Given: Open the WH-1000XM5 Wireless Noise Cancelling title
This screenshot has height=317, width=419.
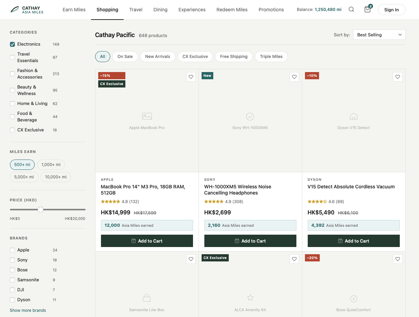Looking at the screenshot, I should pyautogui.click(x=238, y=190).
